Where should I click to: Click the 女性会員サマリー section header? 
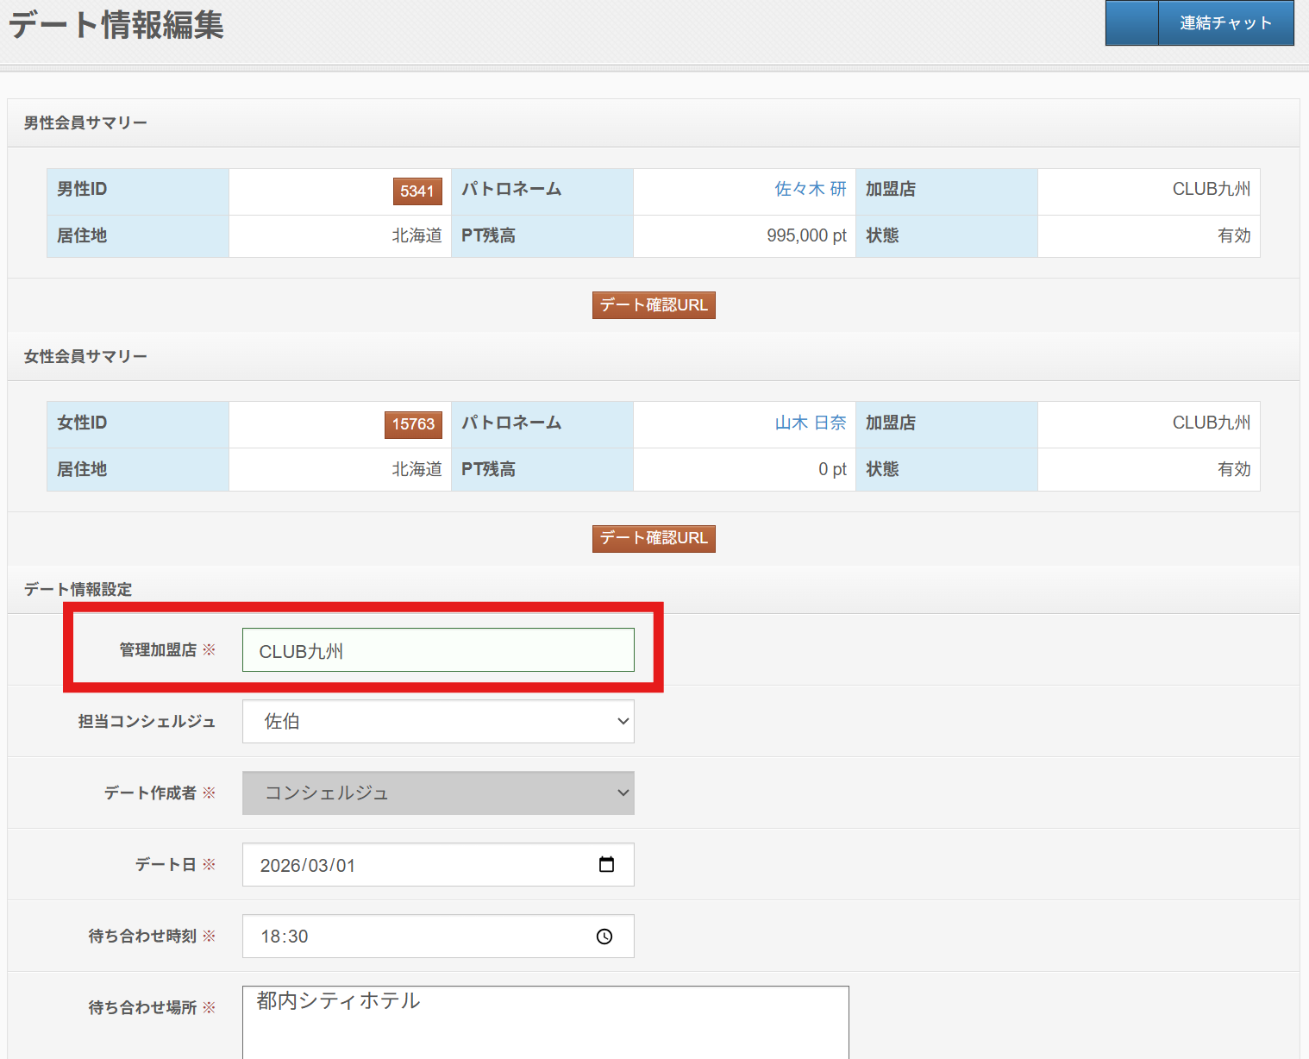(85, 356)
